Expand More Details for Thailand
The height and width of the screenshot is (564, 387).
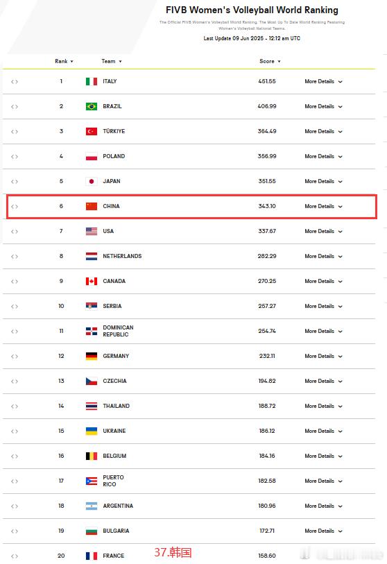click(323, 406)
